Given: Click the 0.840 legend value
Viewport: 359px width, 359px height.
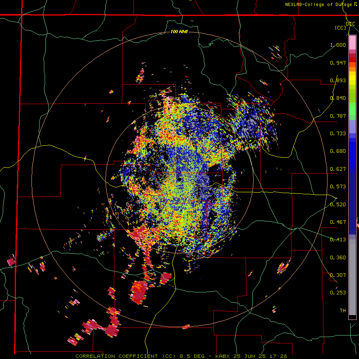Looking at the screenshot, I should (x=338, y=98).
